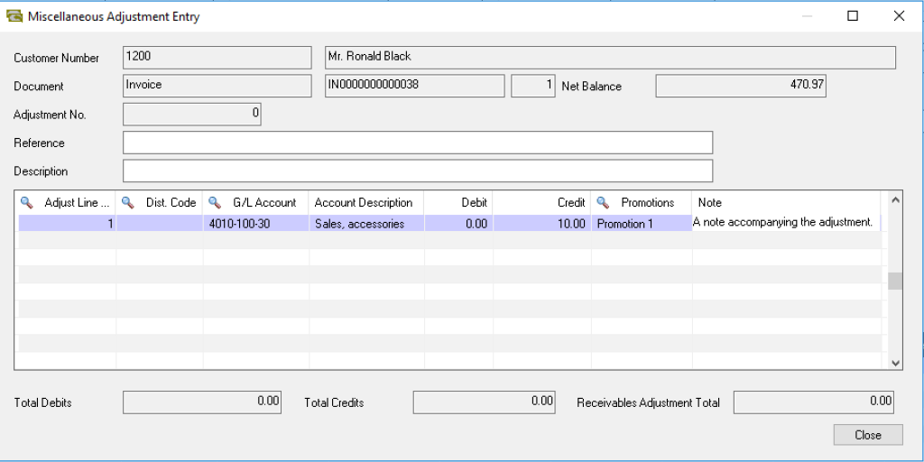Click the Dist. Code finder magnifier icon
Viewport: 924px width, 462px height.
point(127,203)
